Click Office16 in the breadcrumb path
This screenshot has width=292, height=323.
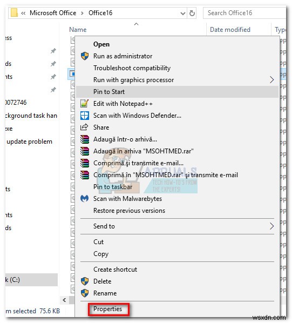pyautogui.click(x=100, y=13)
